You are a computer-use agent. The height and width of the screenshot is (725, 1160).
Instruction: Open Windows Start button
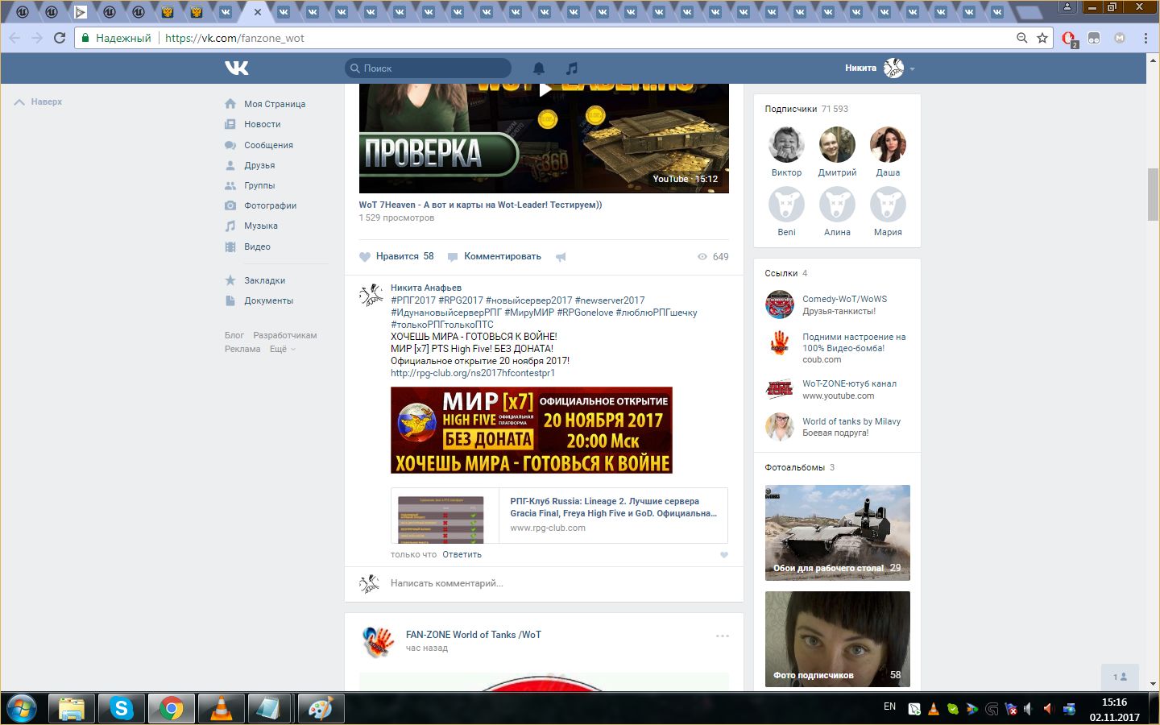click(x=21, y=709)
